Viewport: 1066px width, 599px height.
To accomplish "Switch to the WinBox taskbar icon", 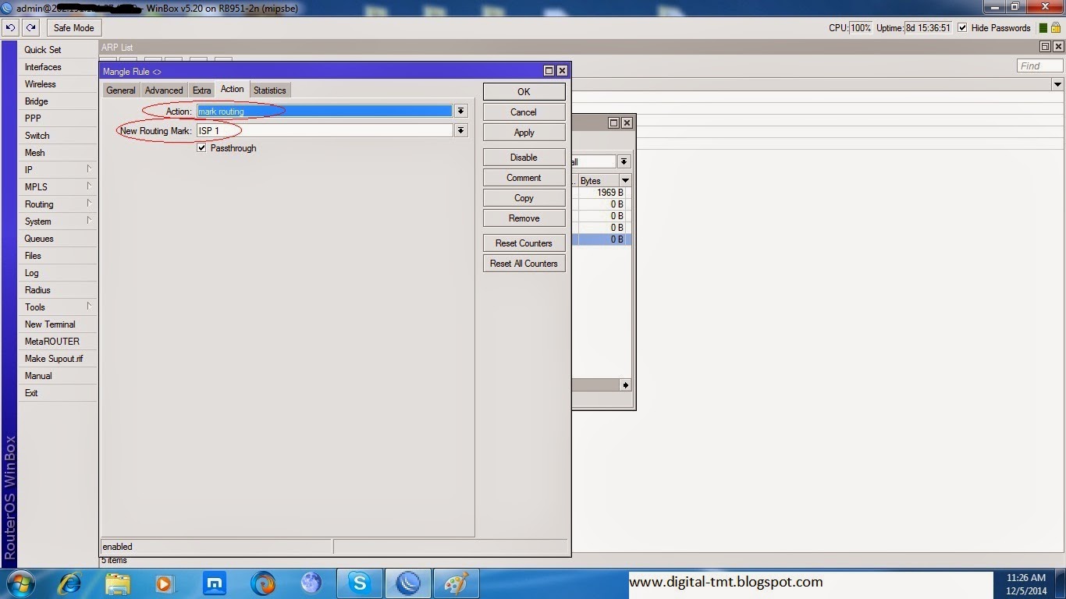I will [x=408, y=583].
